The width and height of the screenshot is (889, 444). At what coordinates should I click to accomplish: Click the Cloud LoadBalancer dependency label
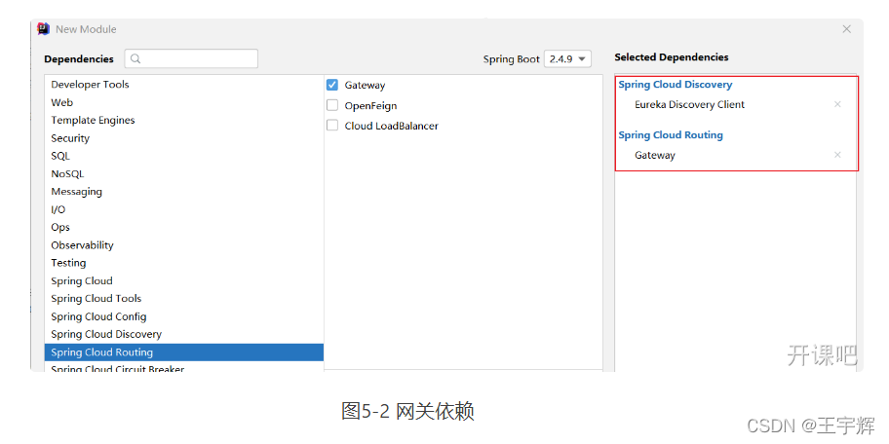391,126
